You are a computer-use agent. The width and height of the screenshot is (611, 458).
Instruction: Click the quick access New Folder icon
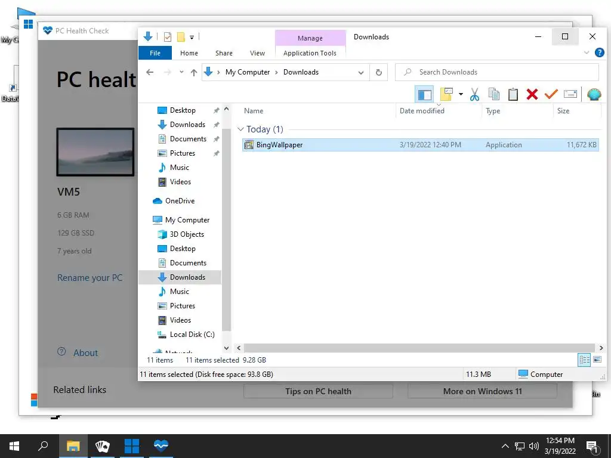pyautogui.click(x=181, y=37)
